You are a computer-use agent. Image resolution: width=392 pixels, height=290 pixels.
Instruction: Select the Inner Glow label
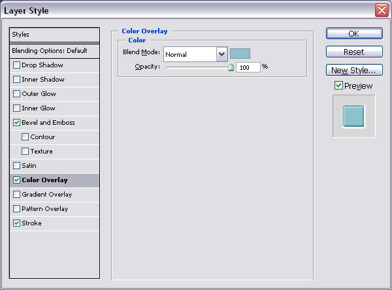(39, 108)
